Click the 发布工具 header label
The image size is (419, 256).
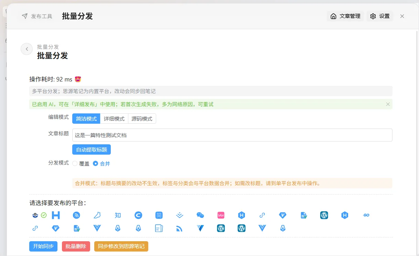click(x=42, y=16)
